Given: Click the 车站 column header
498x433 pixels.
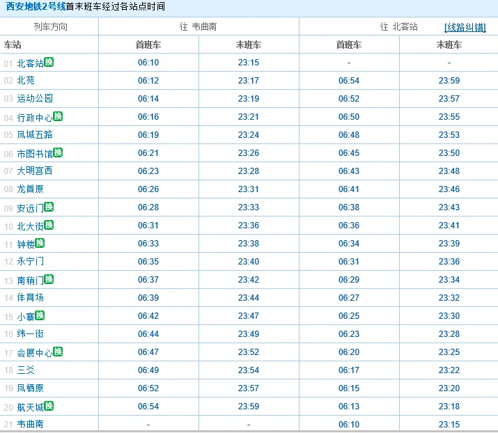Looking at the screenshot, I should tap(13, 45).
